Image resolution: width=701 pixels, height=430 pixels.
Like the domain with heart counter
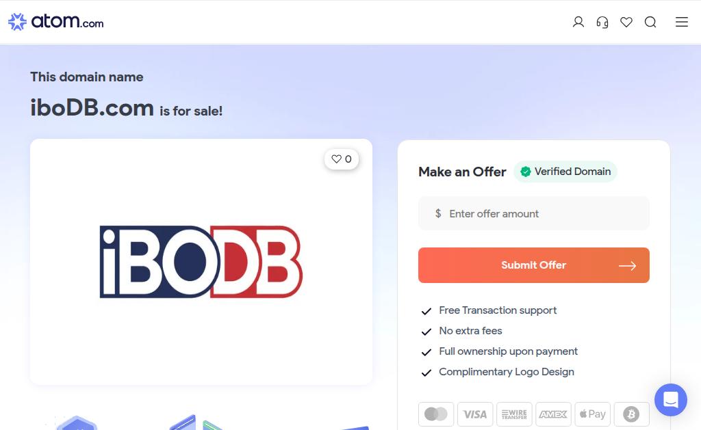click(342, 159)
